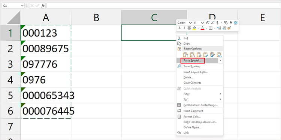Open Format Cells dialog entry
Screen dimensions: 281x140
200,117
